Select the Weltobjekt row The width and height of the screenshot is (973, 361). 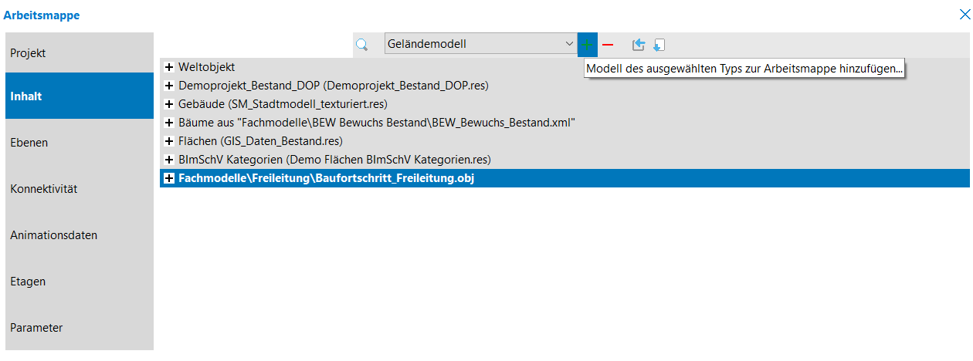coord(564,68)
